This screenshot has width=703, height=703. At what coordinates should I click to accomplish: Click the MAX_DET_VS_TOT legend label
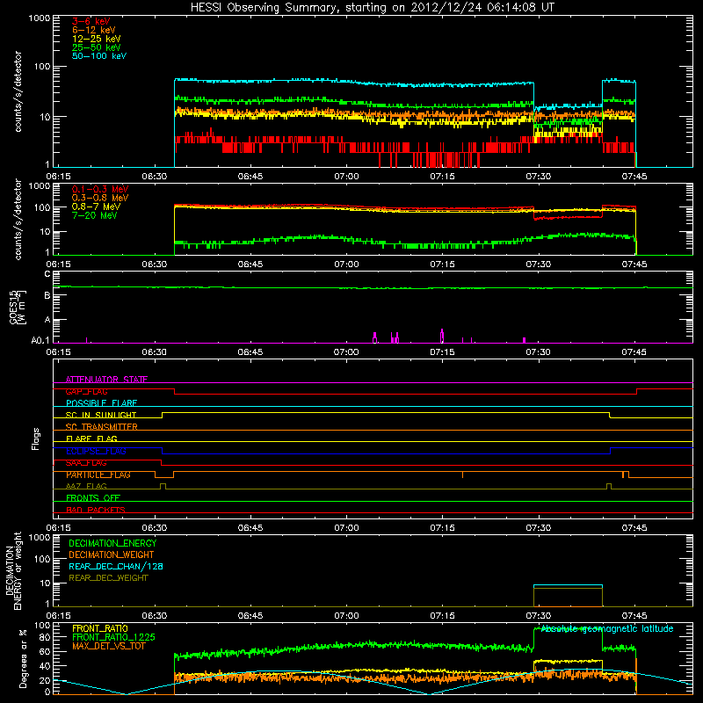pyautogui.click(x=108, y=646)
